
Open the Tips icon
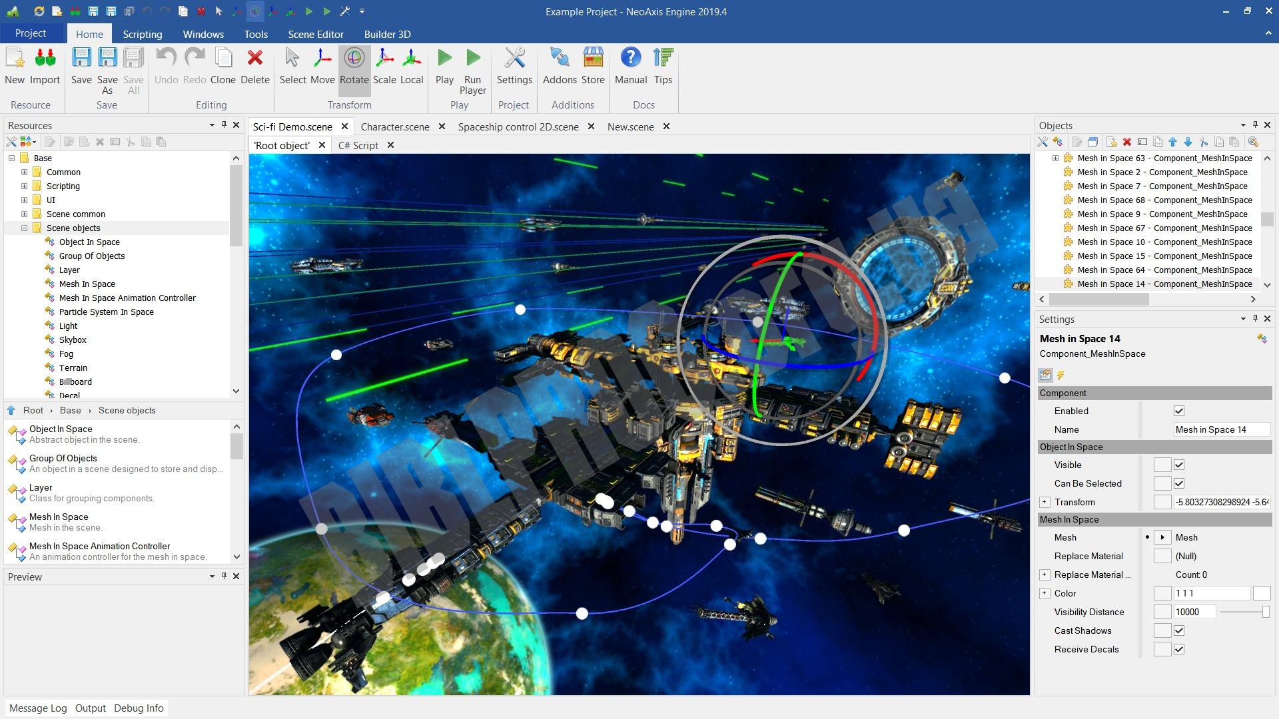coord(663,58)
